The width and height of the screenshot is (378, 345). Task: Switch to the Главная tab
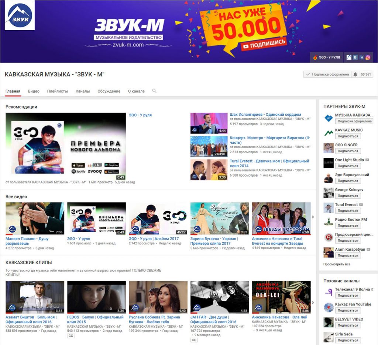point(13,91)
